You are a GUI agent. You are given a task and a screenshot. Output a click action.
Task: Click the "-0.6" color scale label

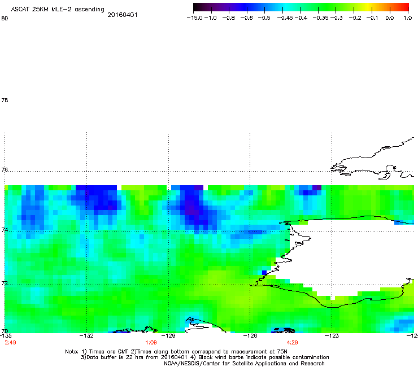pos(246,18)
